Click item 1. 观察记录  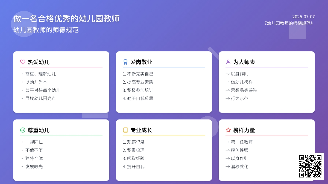click(134, 142)
